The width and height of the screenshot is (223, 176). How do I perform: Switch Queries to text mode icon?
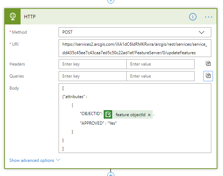(208, 76)
